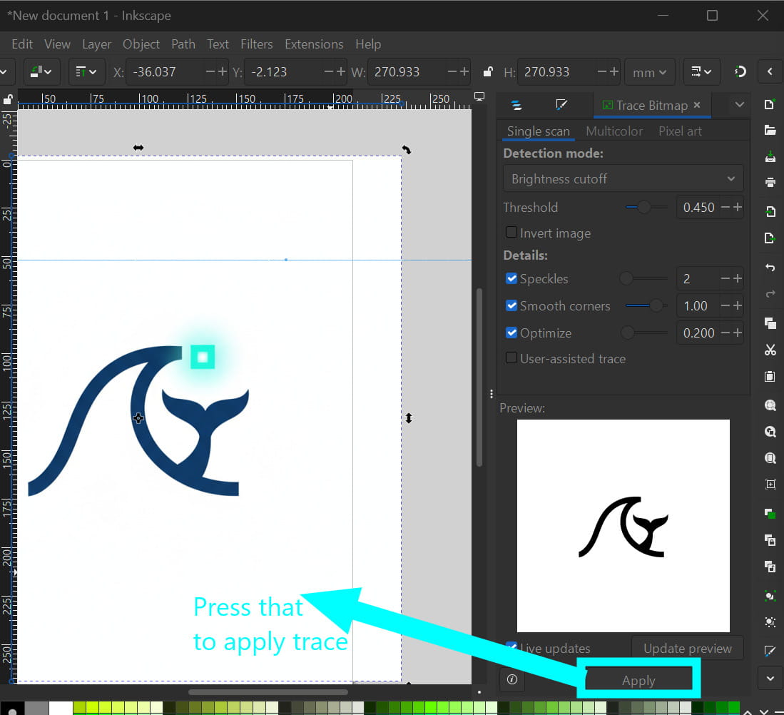
Task: Duplicate the selected object
Action: (x=770, y=514)
